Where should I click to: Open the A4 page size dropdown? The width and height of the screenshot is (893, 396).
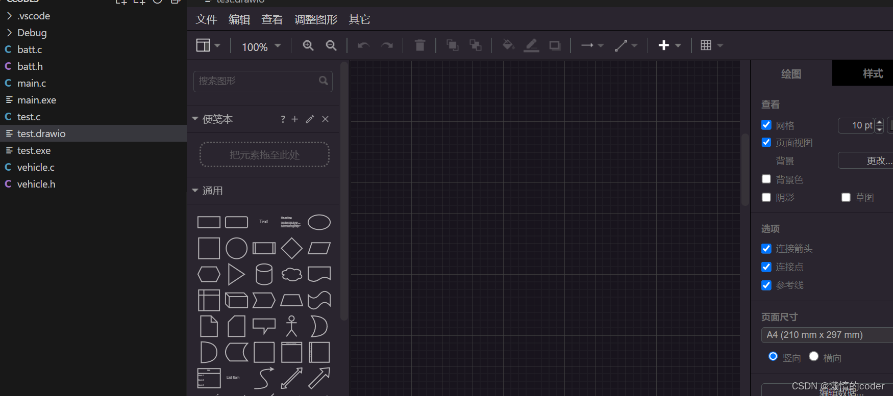point(827,335)
